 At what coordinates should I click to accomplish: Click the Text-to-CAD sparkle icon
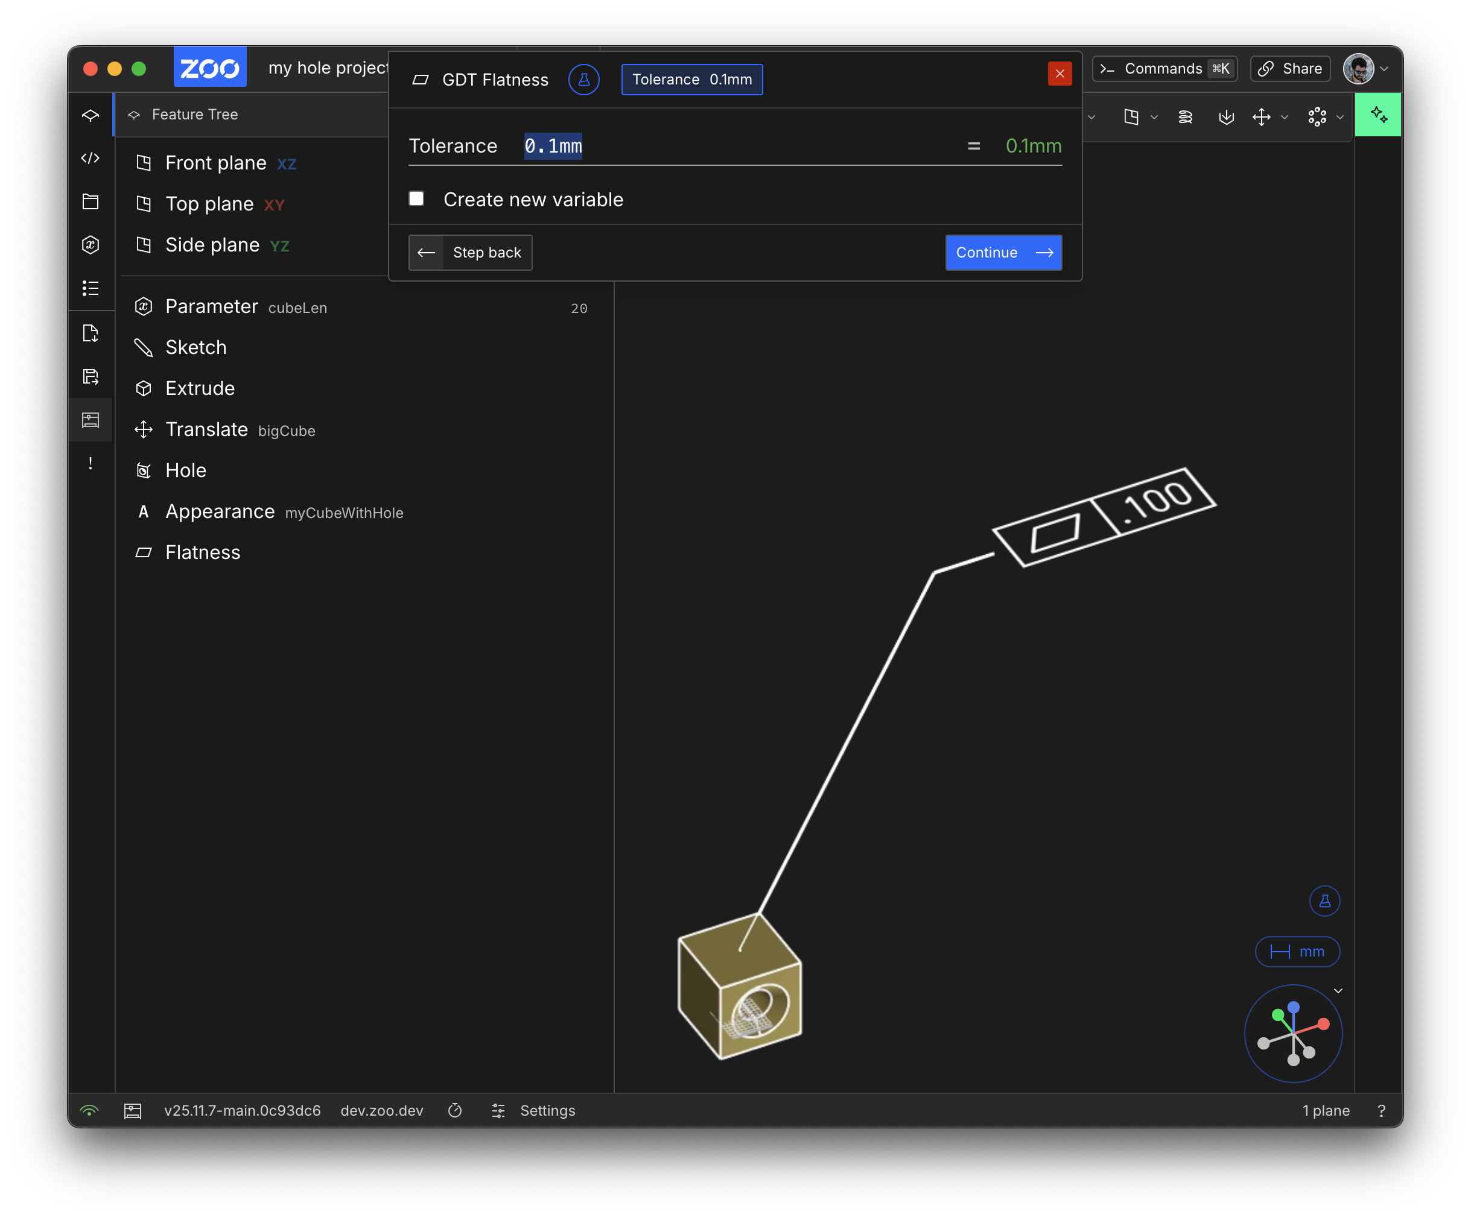pos(1378,115)
